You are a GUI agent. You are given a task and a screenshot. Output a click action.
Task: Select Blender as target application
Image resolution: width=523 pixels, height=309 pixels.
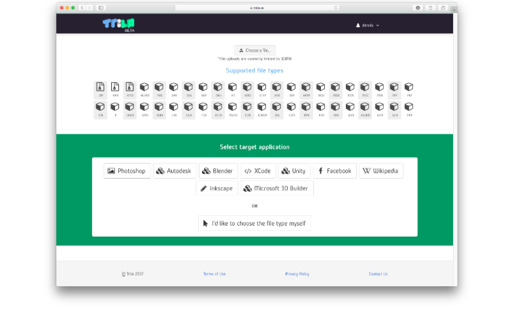(x=218, y=171)
